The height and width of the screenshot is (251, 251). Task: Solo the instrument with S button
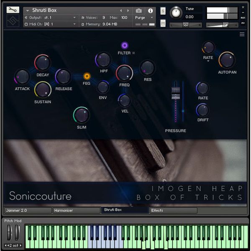[x=163, y=11]
